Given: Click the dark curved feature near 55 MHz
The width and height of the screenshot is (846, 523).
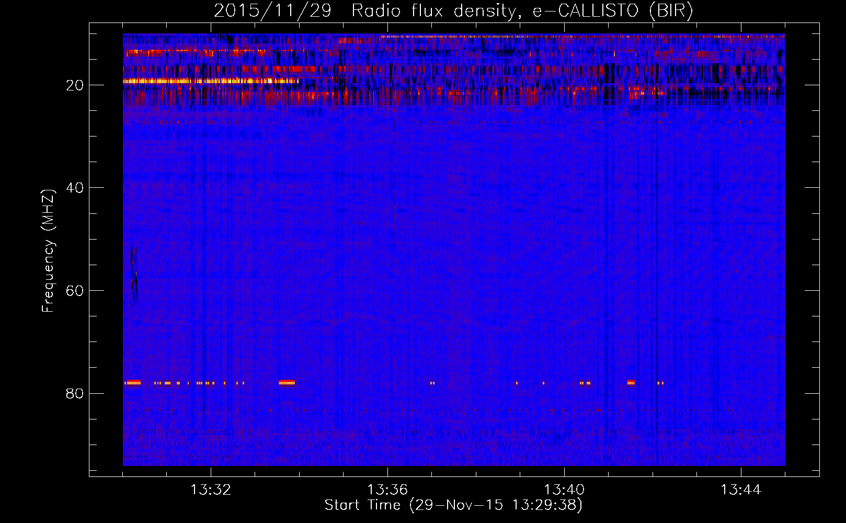Looking at the screenshot, I should [x=134, y=277].
